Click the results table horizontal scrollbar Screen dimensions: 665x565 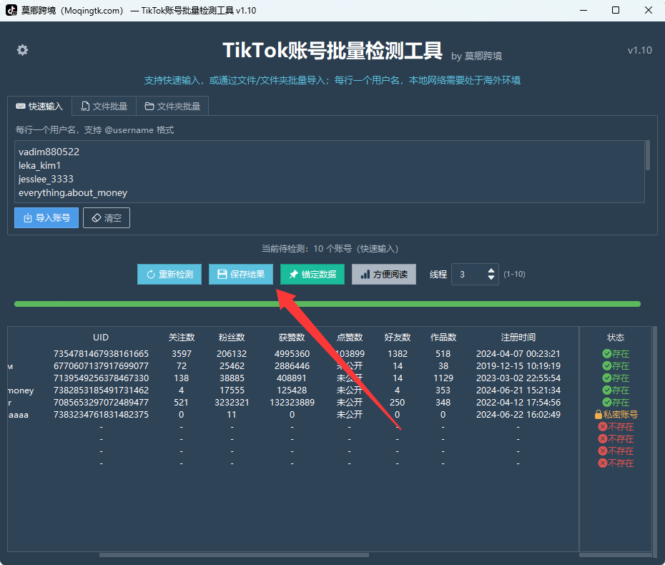[x=234, y=555]
